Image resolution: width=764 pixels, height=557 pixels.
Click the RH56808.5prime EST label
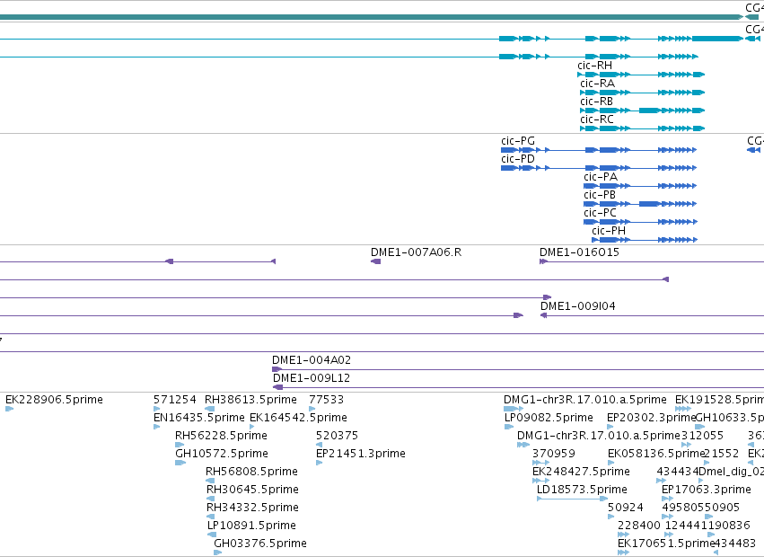coord(251,473)
